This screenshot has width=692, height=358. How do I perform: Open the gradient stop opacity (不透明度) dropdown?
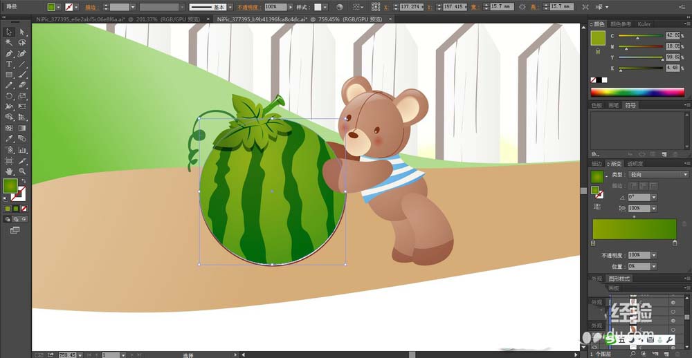click(654, 255)
